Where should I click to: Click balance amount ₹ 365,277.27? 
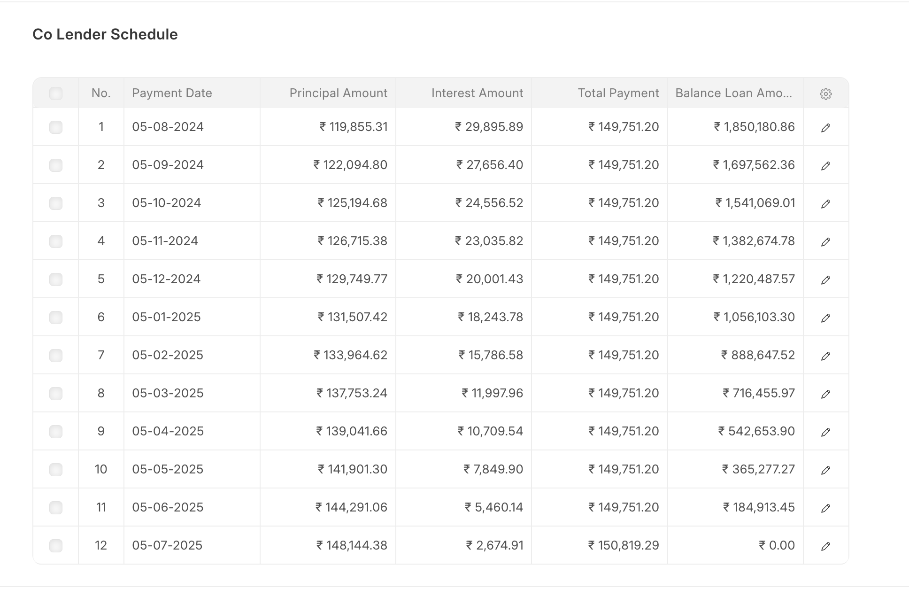(758, 469)
